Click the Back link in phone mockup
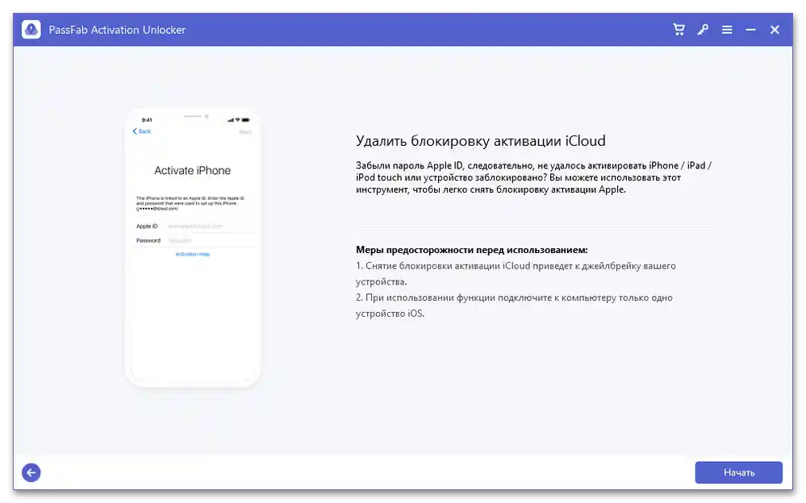This screenshot has width=806, height=503. 142,131
